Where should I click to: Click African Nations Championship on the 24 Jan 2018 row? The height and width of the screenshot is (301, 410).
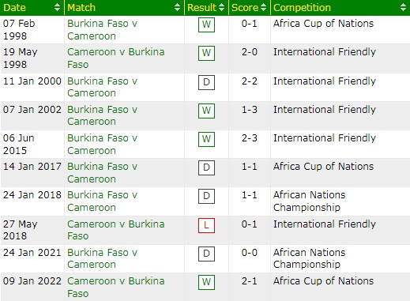click(x=309, y=201)
